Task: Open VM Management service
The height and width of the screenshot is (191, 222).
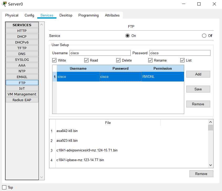Action: coord(22,94)
